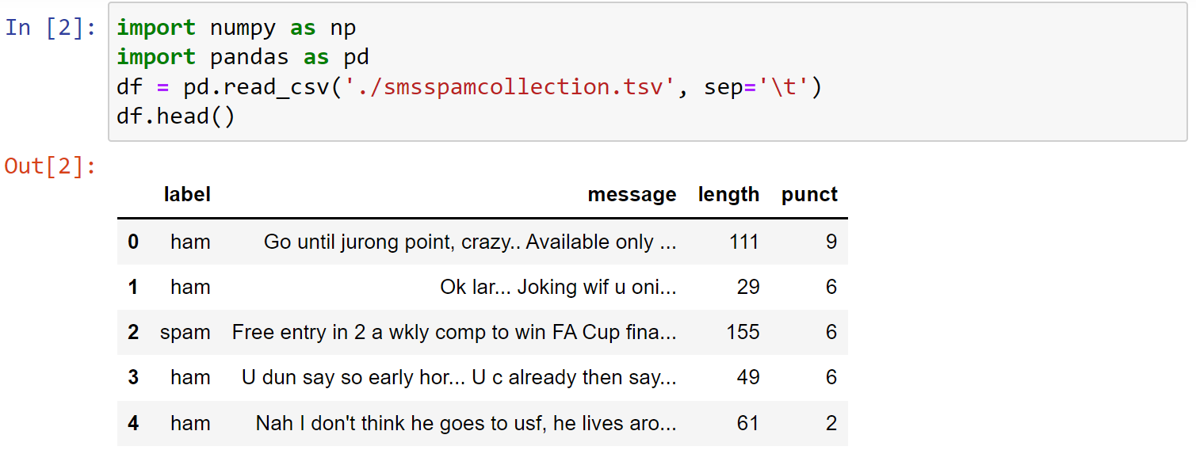Viewport: 1196px width, 450px height.
Task: Click the pd.read_csv code line
Action: (469, 86)
